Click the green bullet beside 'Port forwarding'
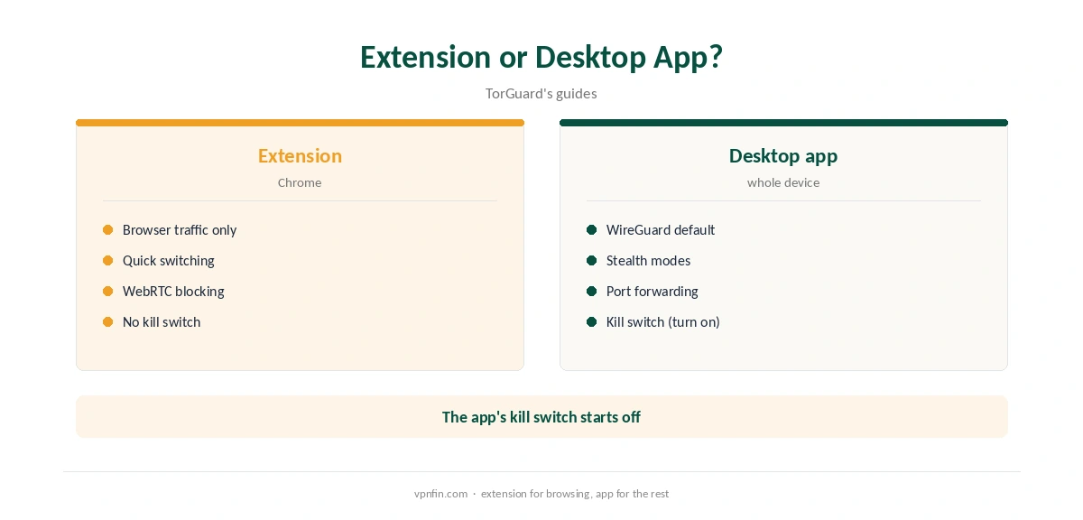The width and height of the screenshot is (1083, 520). tap(592, 292)
